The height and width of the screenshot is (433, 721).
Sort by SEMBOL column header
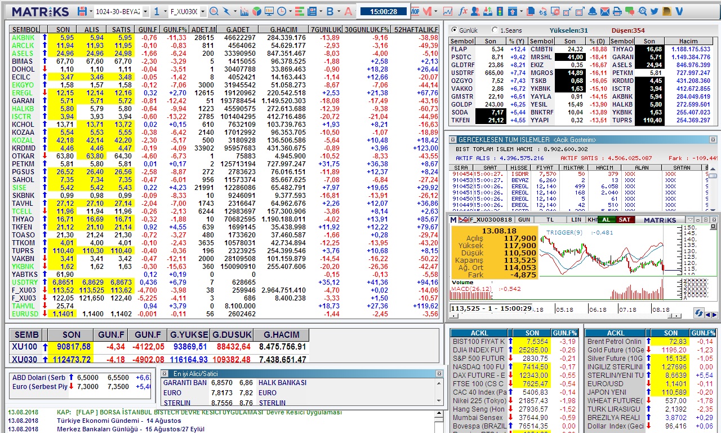tap(25, 29)
